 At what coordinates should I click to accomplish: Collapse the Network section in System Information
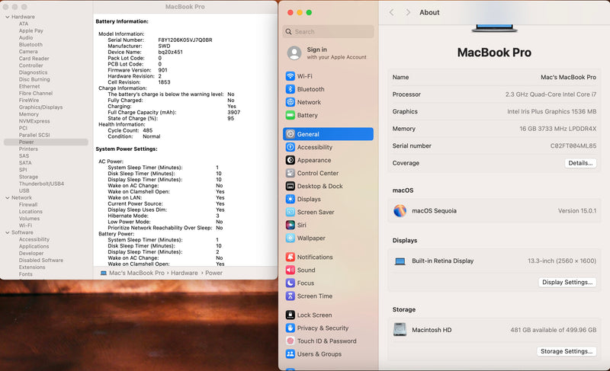coord(8,198)
